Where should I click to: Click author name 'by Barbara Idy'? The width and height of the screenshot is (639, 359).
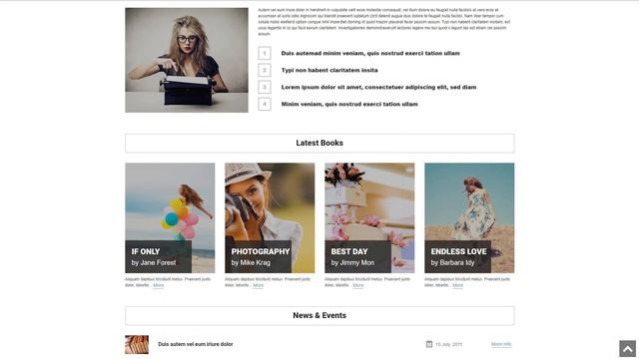(x=452, y=263)
